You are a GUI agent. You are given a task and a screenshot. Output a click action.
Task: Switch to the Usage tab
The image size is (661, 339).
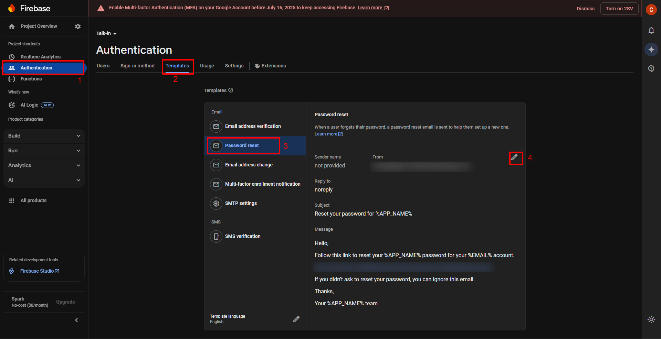coord(207,66)
